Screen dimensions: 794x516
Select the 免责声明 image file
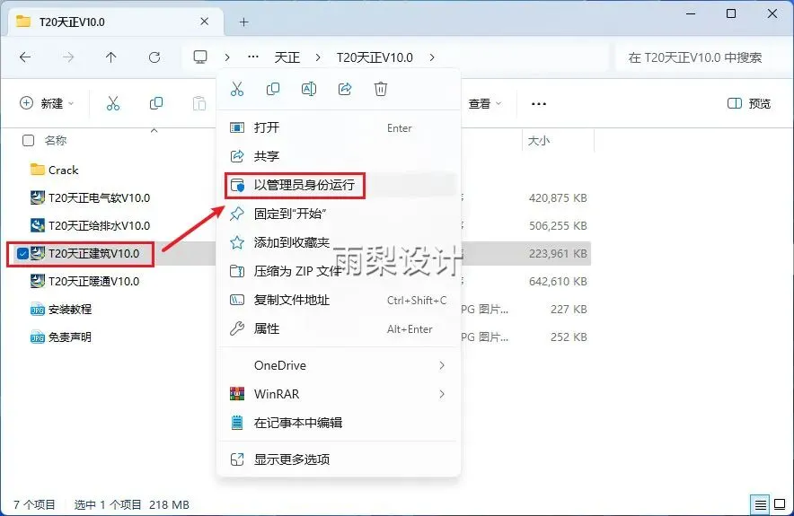[x=61, y=337]
